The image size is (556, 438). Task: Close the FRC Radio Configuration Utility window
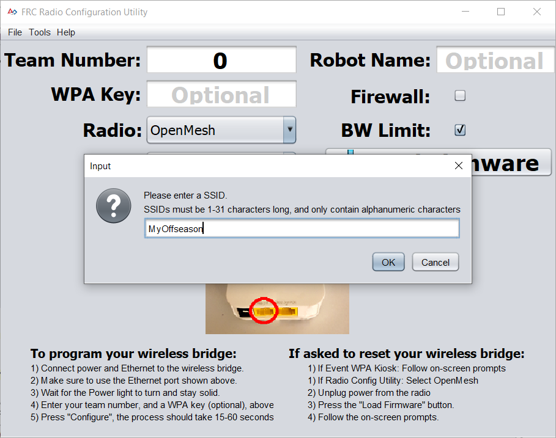click(537, 12)
